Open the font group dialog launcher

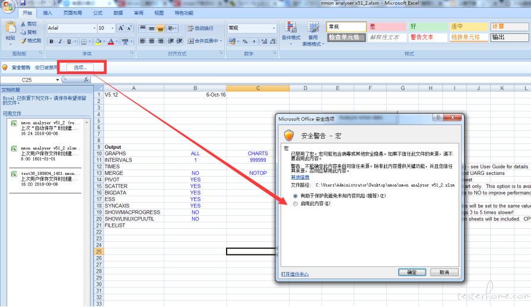(132, 53)
